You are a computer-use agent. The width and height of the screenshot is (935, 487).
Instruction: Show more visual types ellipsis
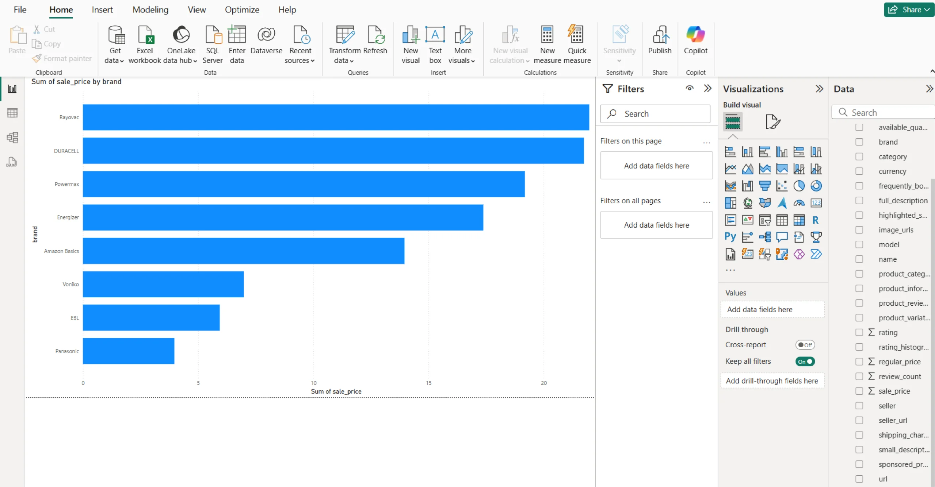point(730,270)
